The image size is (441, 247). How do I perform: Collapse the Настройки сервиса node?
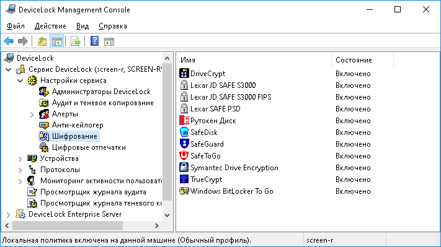tap(20, 81)
